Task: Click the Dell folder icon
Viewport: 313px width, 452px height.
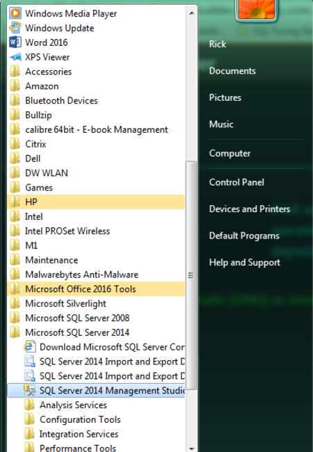Action: [x=15, y=158]
